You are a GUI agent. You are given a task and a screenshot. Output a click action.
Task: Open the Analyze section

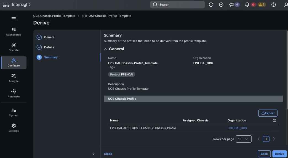[x=14, y=78]
